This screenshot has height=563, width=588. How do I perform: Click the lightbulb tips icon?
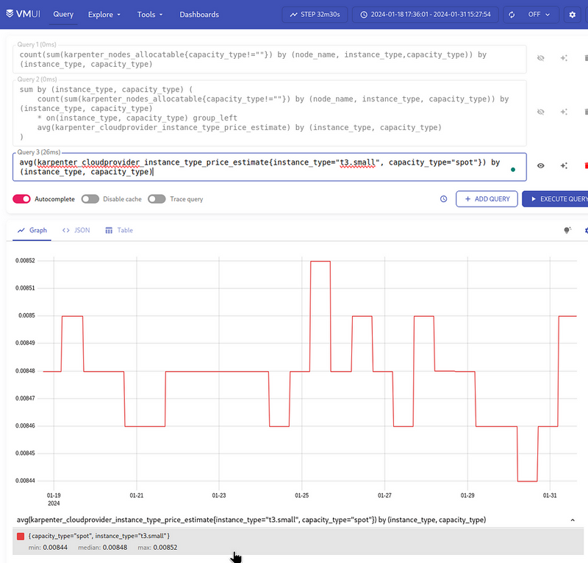point(567,230)
